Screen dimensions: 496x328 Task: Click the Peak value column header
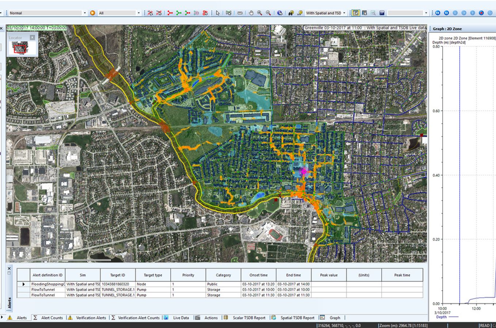click(329, 275)
